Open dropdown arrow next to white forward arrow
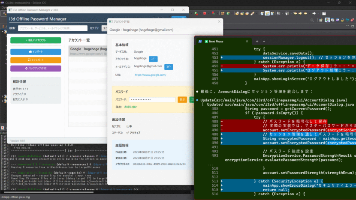The image size is (356, 200). [318, 14]
